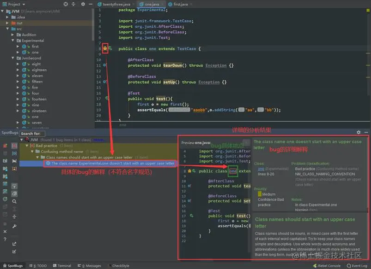Click the green inspection status square in editor

368,10
